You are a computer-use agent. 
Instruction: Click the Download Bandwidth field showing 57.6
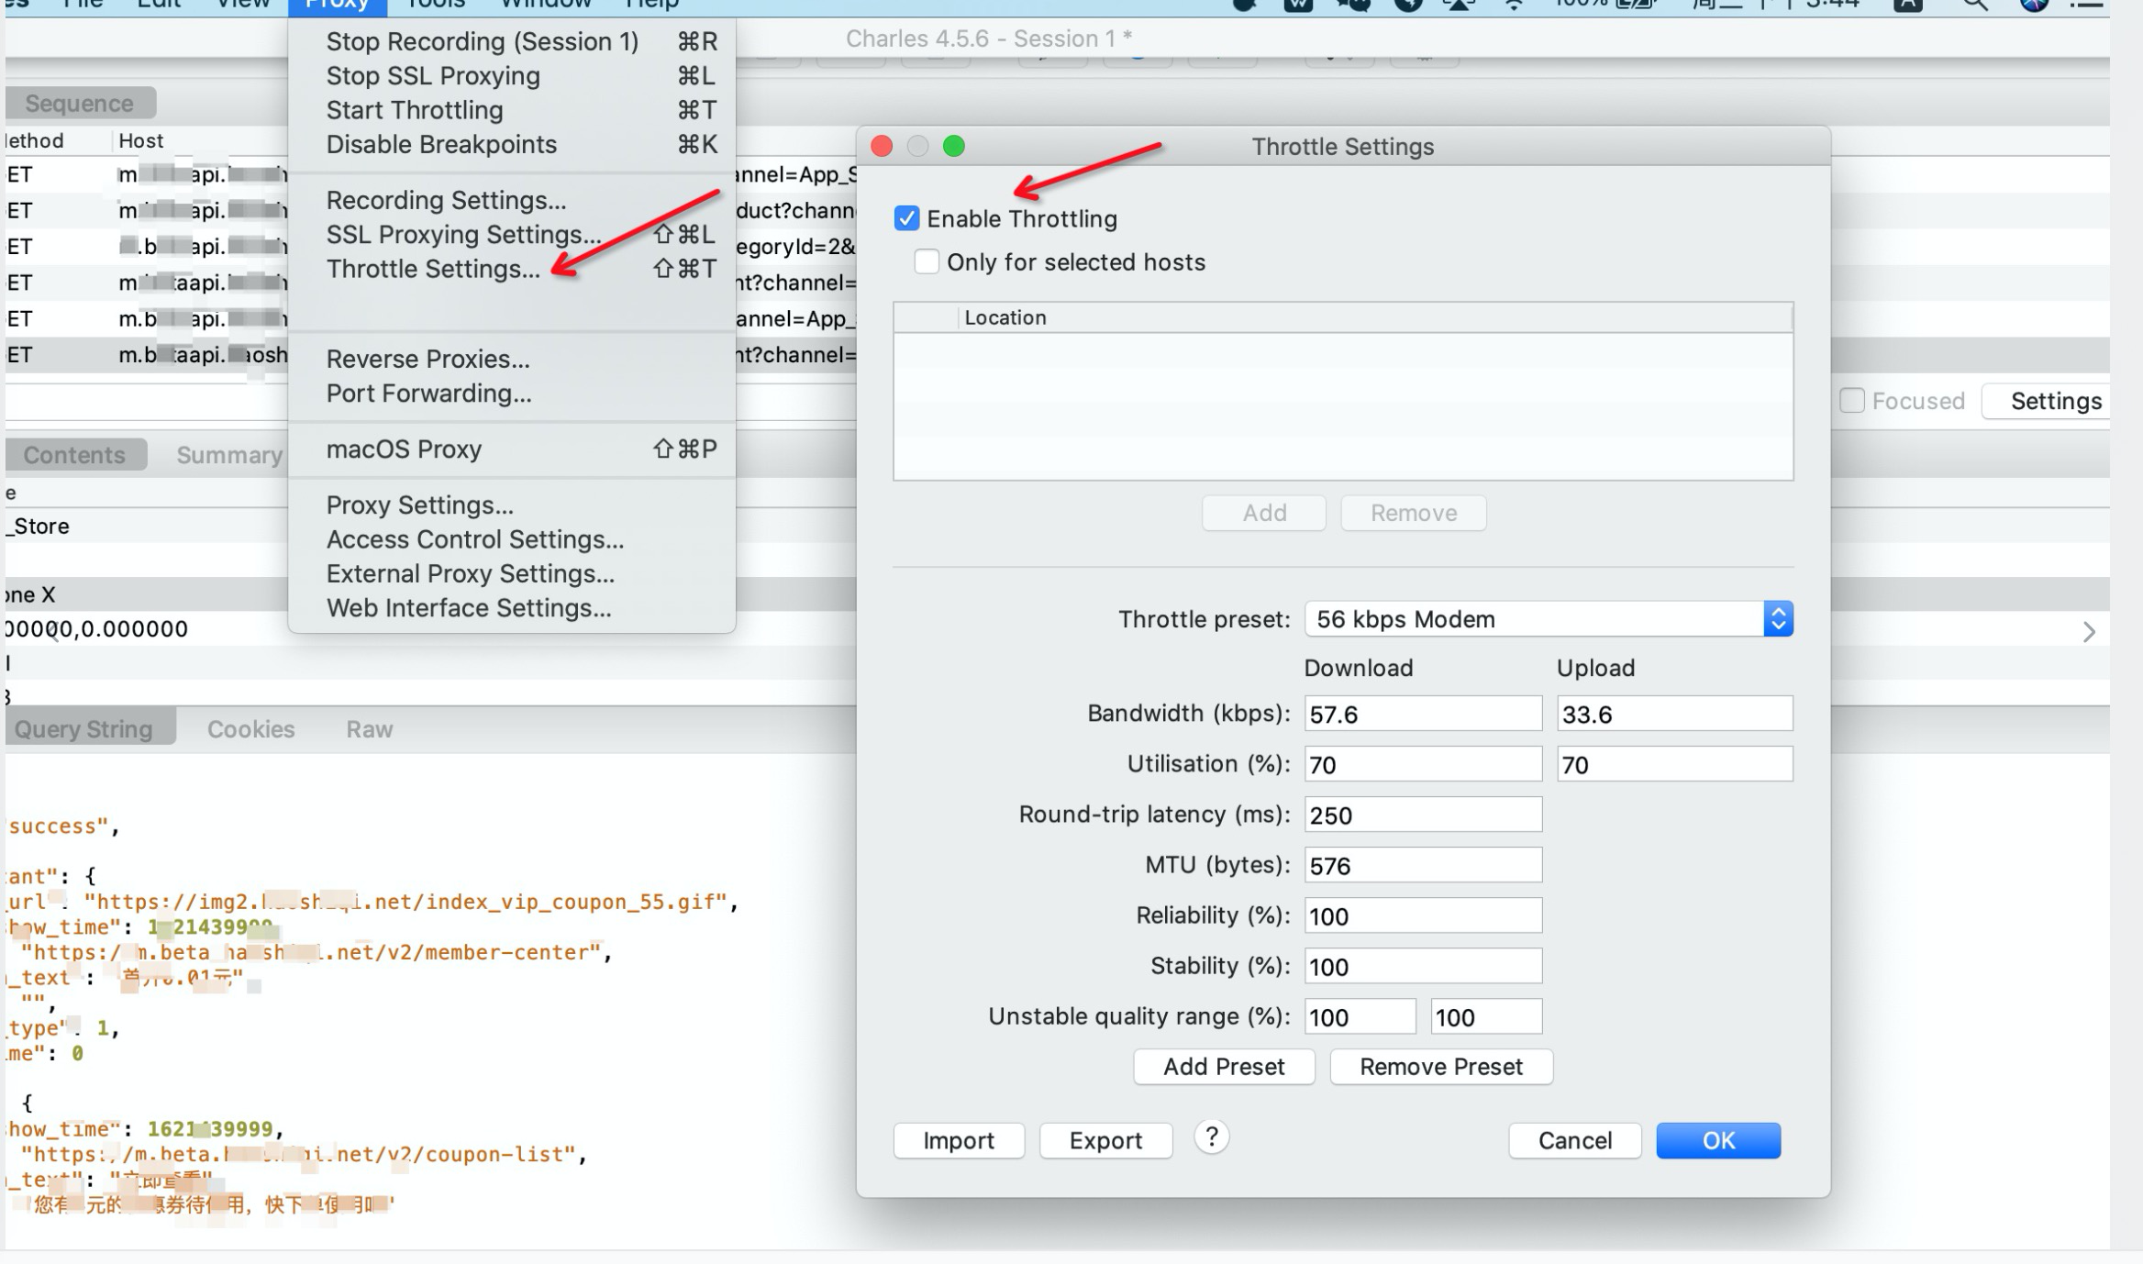tap(1422, 714)
